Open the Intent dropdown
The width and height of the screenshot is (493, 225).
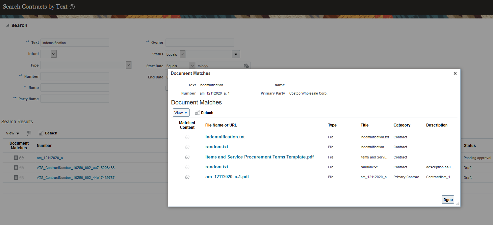click(x=54, y=54)
